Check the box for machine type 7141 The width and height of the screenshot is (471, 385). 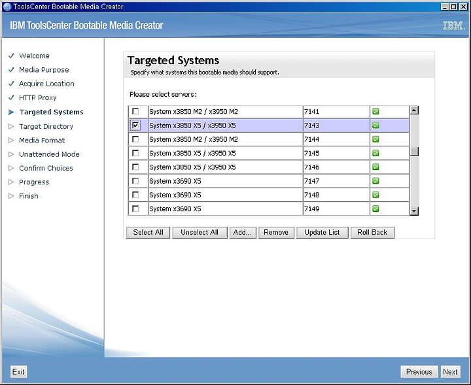coord(135,111)
